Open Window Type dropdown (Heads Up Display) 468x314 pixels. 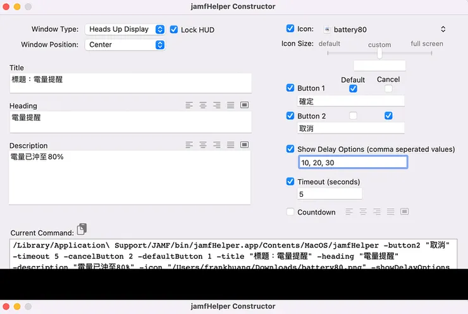pyautogui.click(x=125, y=29)
